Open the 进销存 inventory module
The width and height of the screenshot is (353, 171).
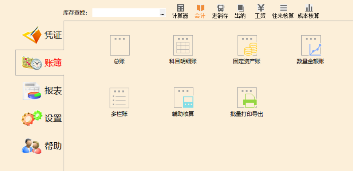click(220, 12)
